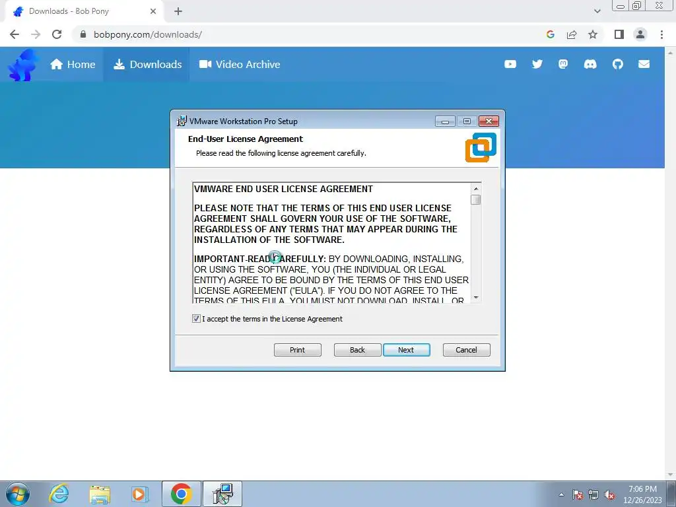Image resolution: width=676 pixels, height=507 pixels.
Task: Open the GitHub profile icon
Action: click(x=618, y=64)
